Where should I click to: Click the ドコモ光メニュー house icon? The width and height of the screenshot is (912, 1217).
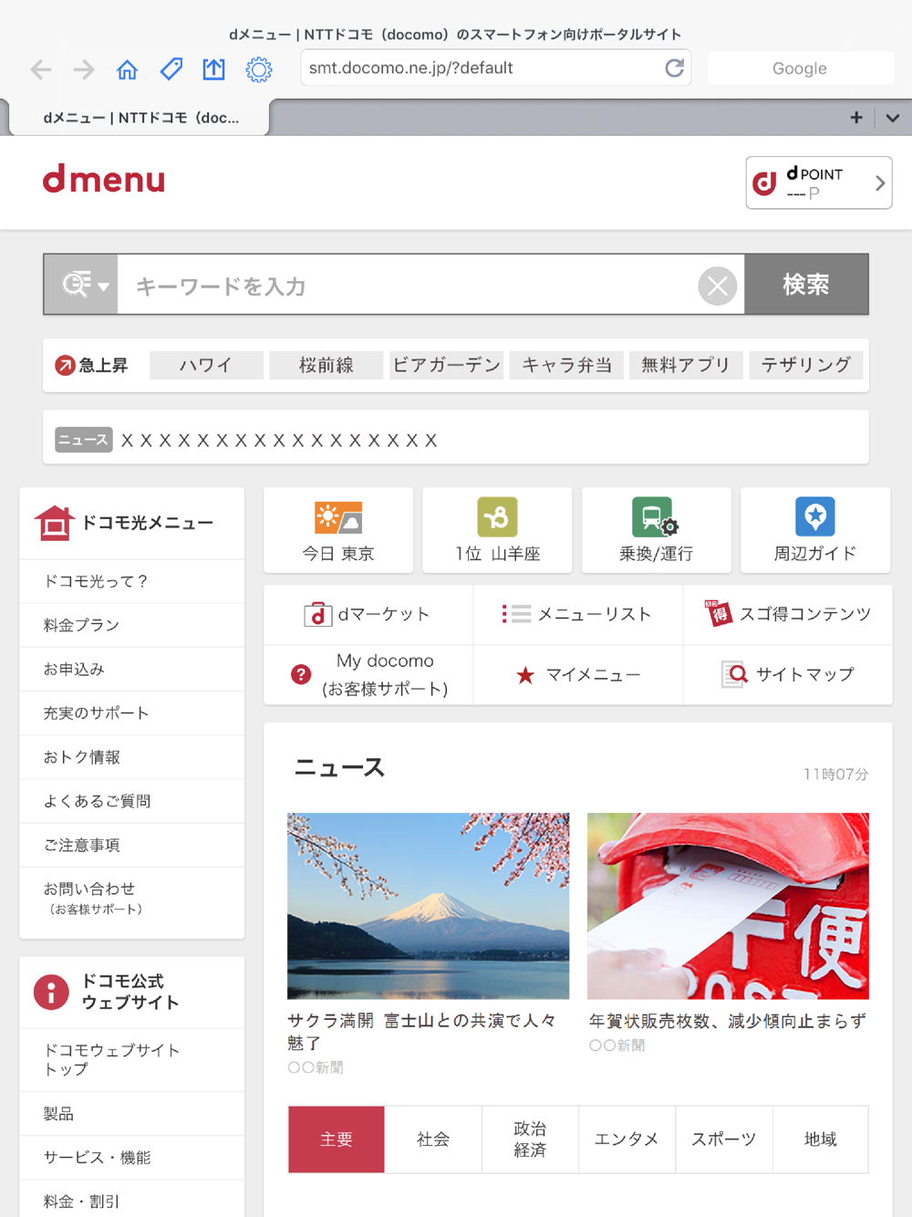point(54,523)
